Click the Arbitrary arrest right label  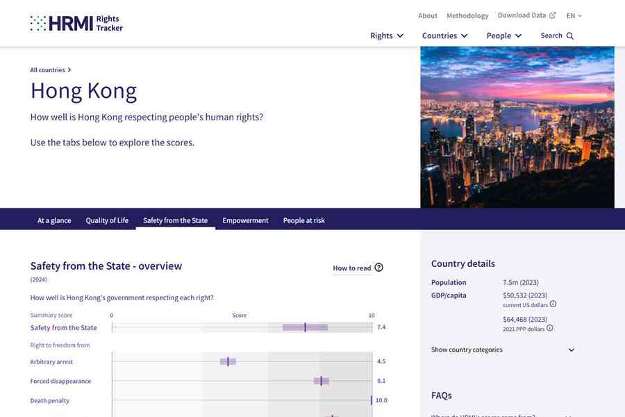[51, 362]
